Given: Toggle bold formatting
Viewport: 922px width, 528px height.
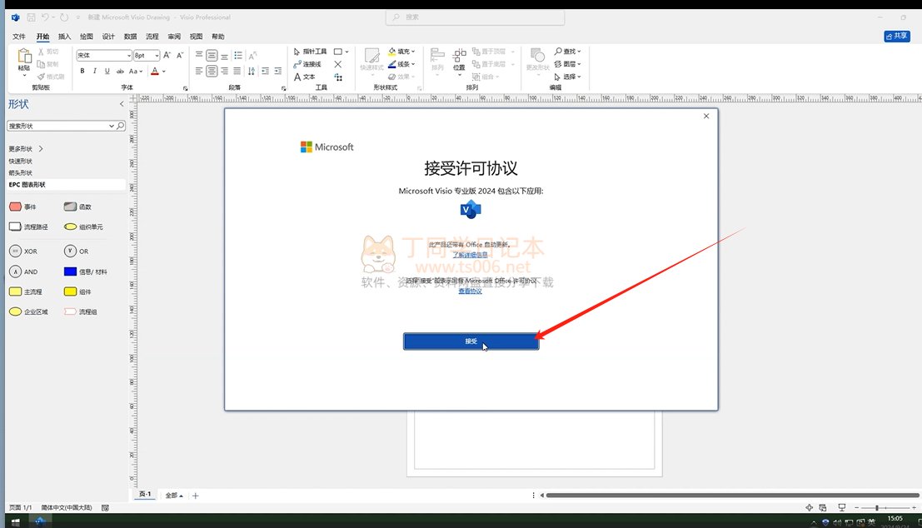Looking at the screenshot, I should [x=82, y=72].
